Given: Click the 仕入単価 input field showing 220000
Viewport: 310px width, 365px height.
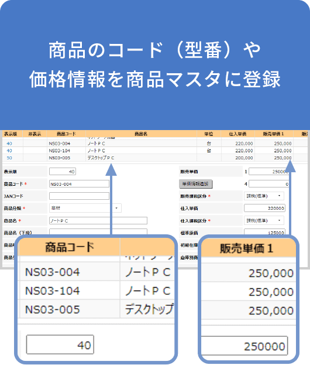Looking at the screenshot, I should (264, 208).
